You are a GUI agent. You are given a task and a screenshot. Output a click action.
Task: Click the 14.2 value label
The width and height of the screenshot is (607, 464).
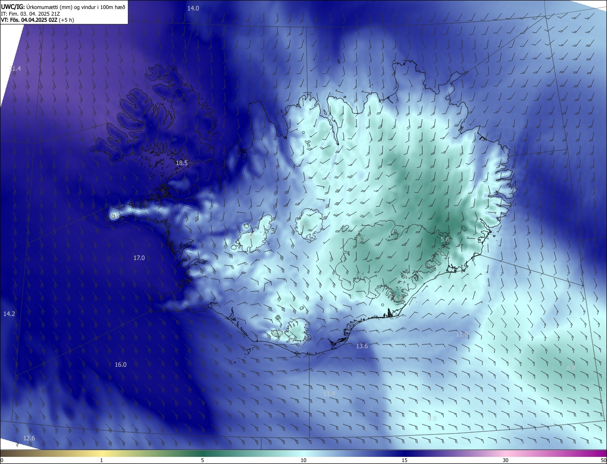[x=9, y=314]
